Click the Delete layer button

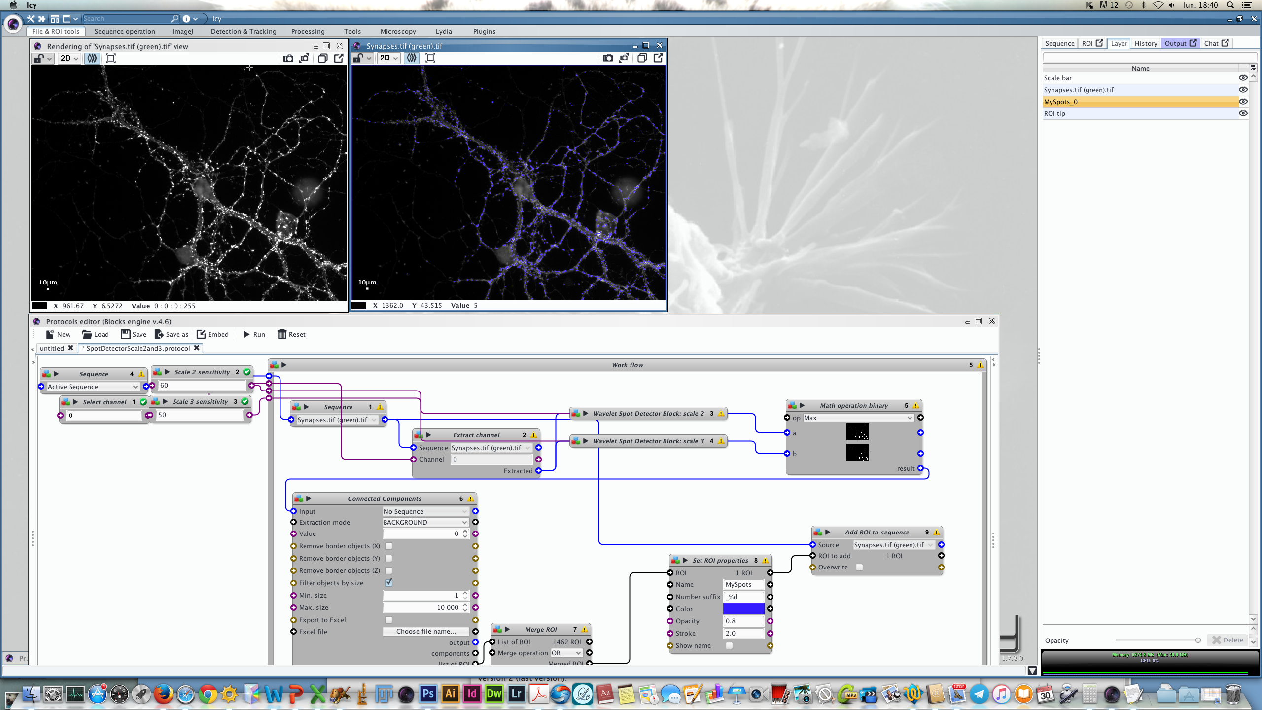click(1227, 640)
